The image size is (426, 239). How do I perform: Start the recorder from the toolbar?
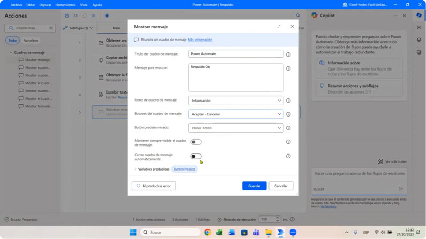click(x=107, y=16)
